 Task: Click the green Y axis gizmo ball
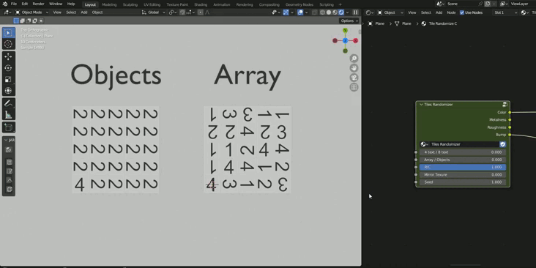(x=345, y=31)
